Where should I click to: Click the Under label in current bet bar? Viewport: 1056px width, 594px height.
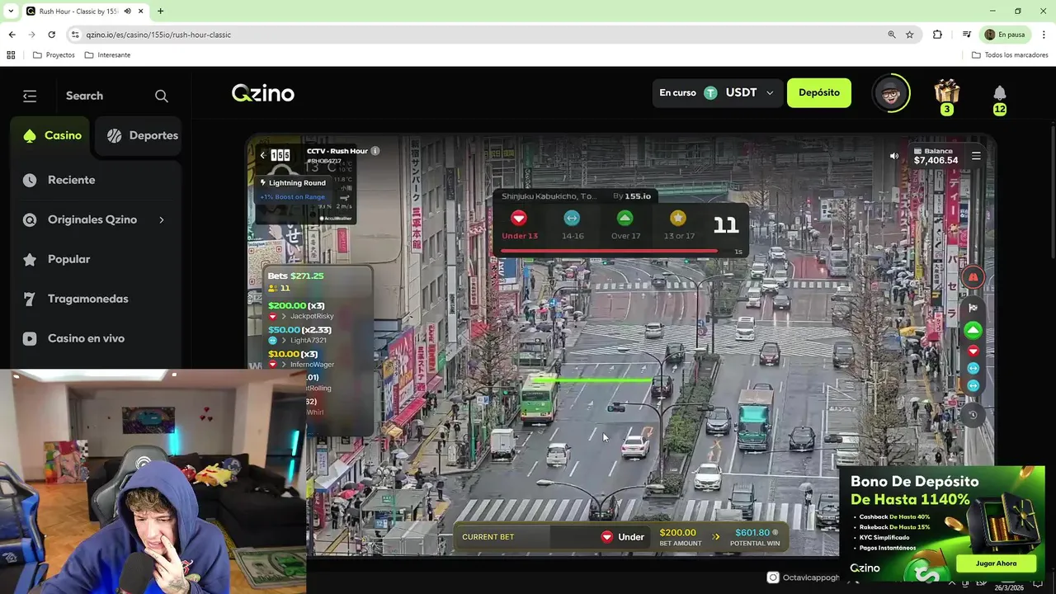(x=624, y=537)
